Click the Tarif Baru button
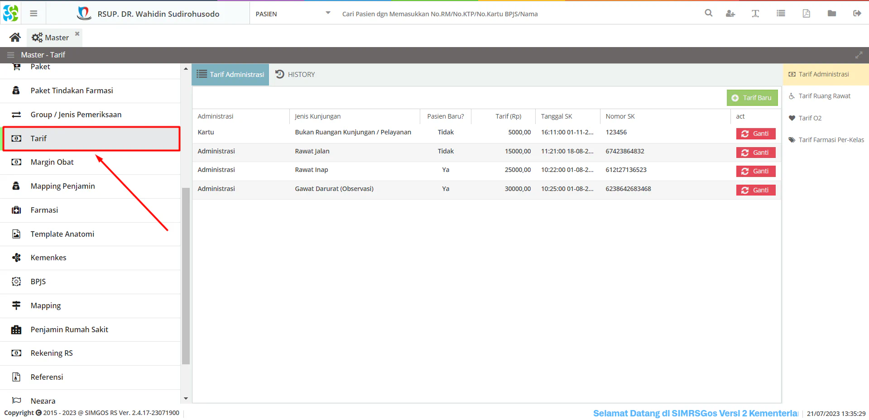Viewport: 869px width, 420px height. [x=752, y=98]
